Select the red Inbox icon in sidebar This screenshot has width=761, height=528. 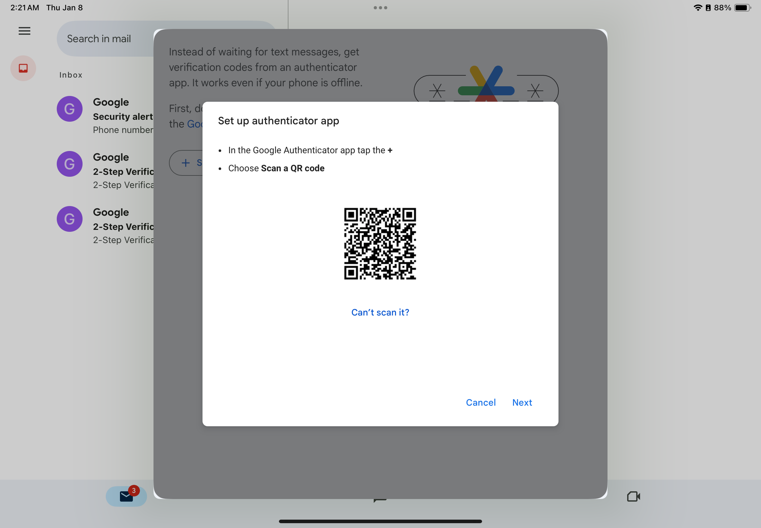[x=23, y=68]
